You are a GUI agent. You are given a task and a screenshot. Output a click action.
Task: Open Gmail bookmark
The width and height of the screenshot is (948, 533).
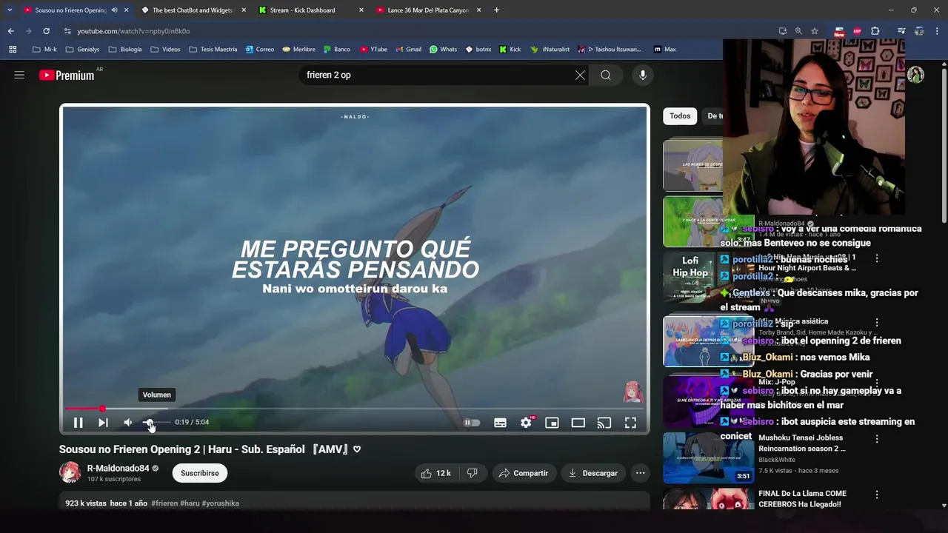pyautogui.click(x=408, y=50)
